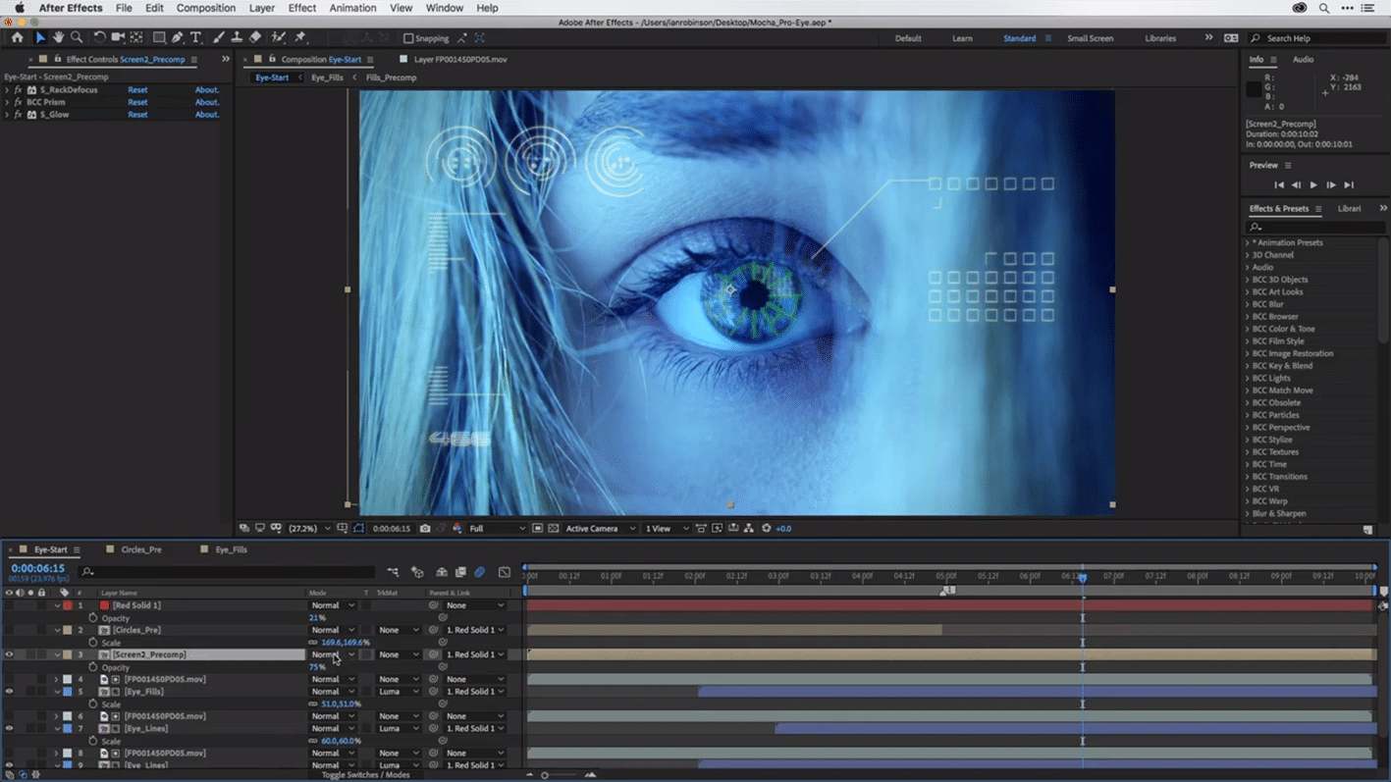This screenshot has width=1391, height=782.
Task: Select the Puppet Pin tool
Action: [x=300, y=37]
